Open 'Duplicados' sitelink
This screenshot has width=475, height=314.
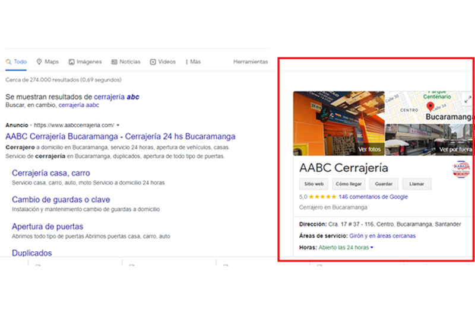coord(32,253)
